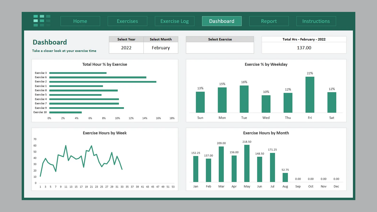The image size is (377, 212).
Task: Open the Select Month dropdown showing February
Action: (161, 48)
